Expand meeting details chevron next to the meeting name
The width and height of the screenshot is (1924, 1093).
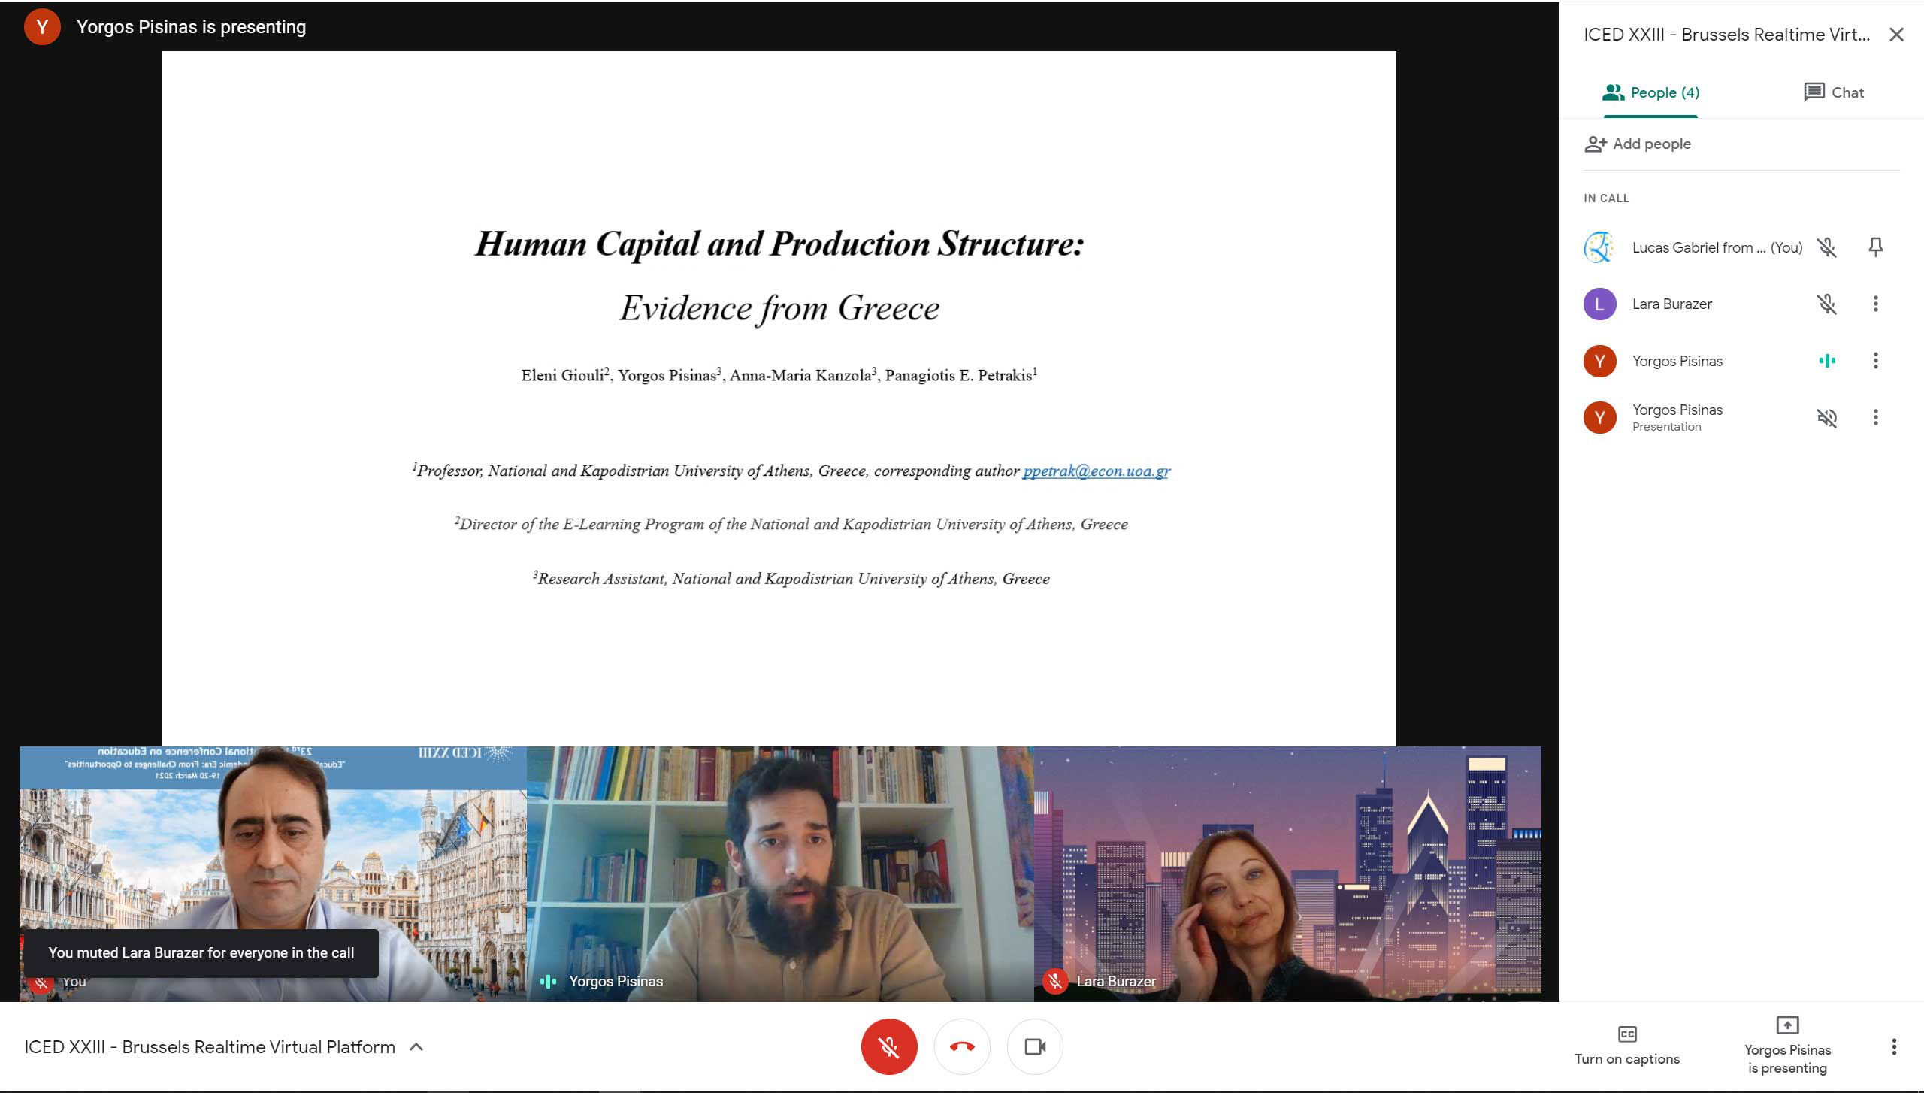pos(416,1047)
